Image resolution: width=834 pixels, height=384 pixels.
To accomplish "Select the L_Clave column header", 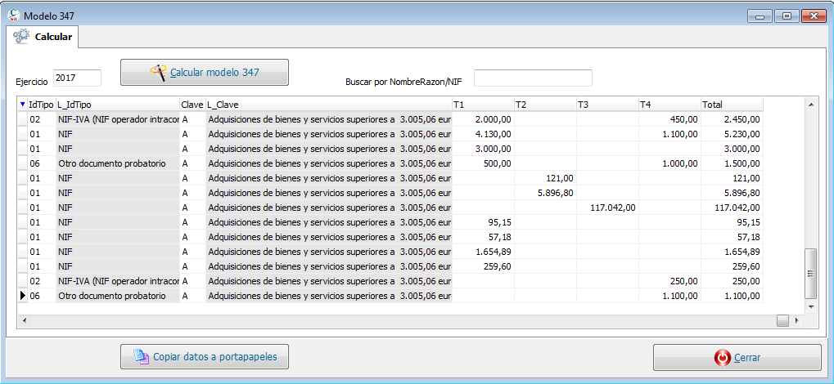I will tap(327, 105).
